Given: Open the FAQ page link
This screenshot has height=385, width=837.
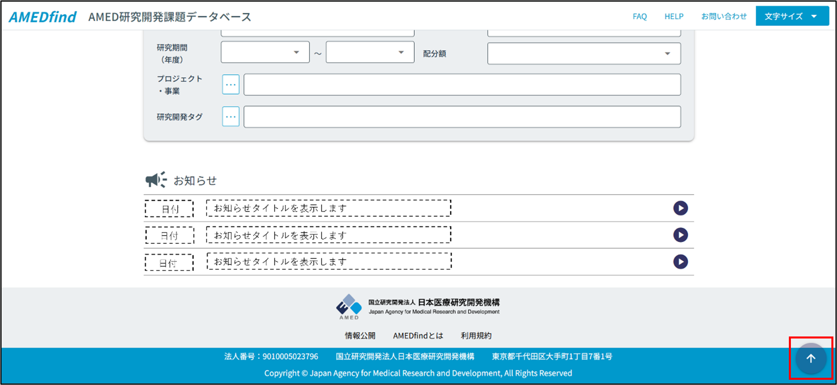Looking at the screenshot, I should point(640,16).
